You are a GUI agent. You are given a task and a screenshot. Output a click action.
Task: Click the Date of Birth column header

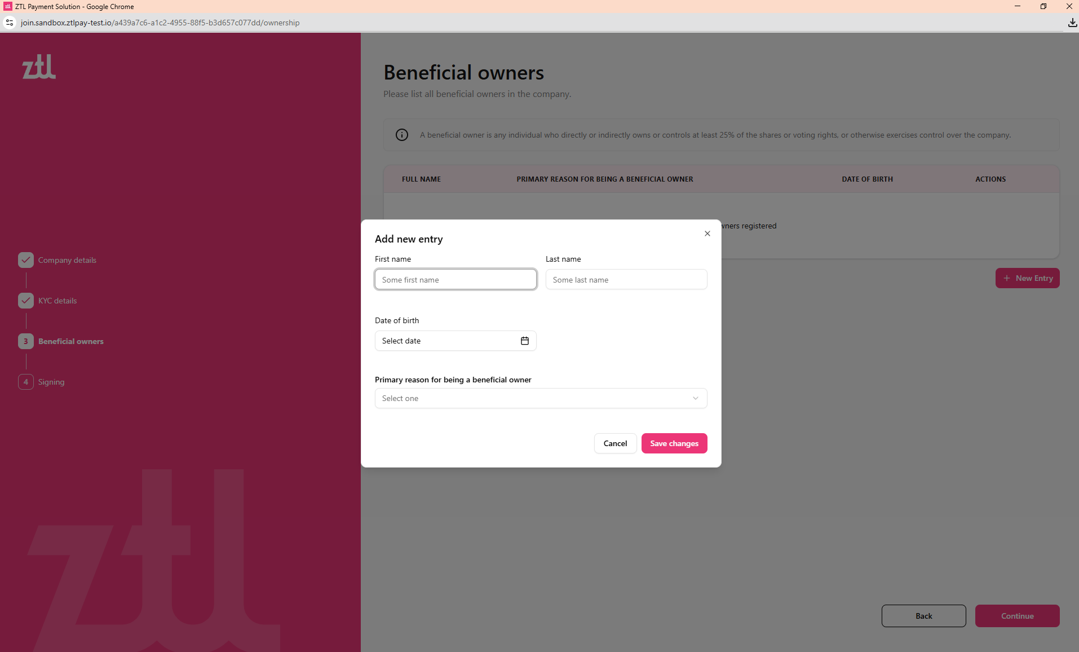(867, 179)
